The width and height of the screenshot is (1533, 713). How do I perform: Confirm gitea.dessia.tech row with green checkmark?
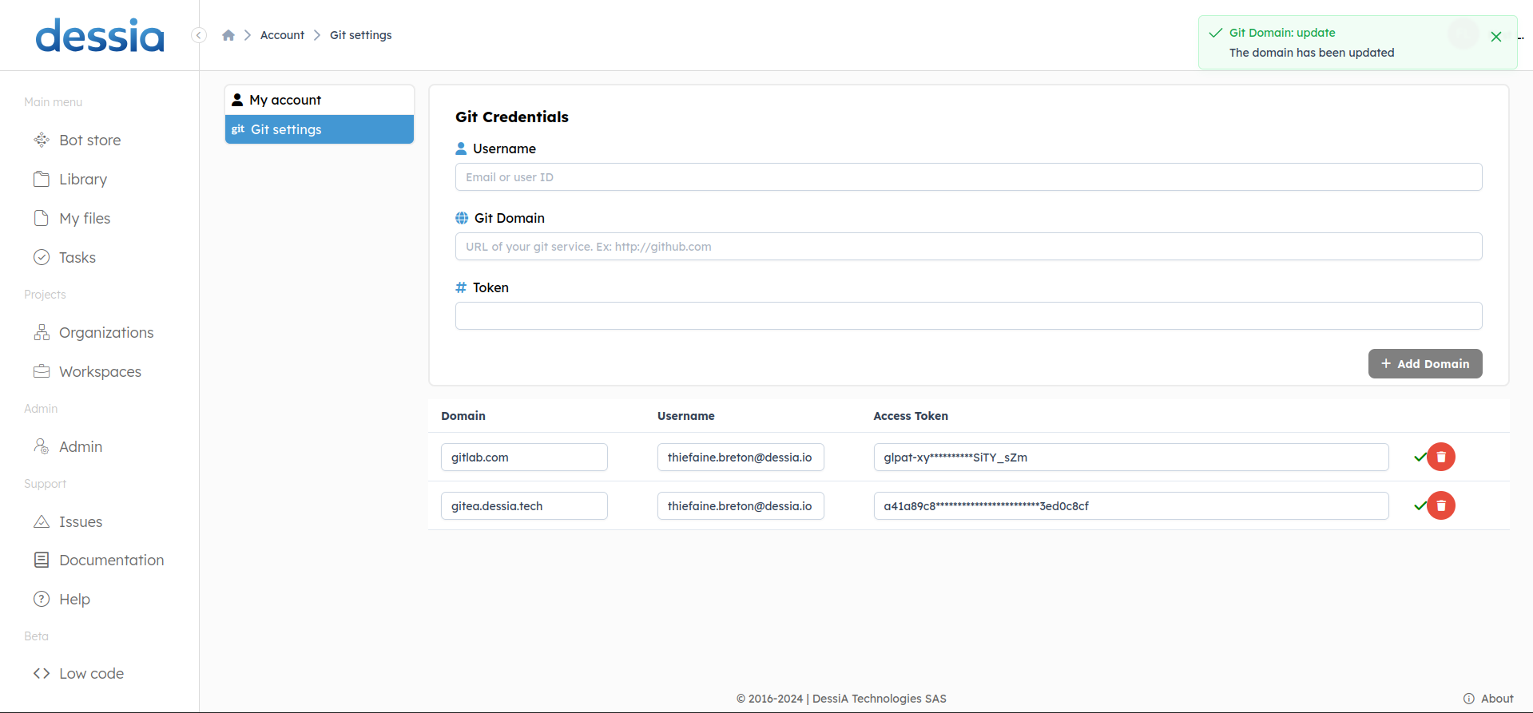click(x=1420, y=506)
